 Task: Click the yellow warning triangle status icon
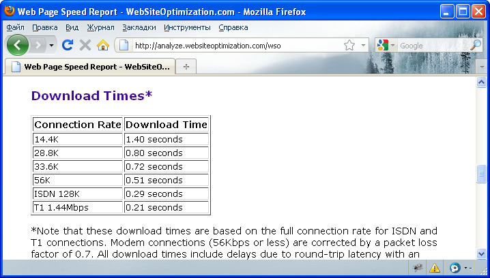(434, 268)
